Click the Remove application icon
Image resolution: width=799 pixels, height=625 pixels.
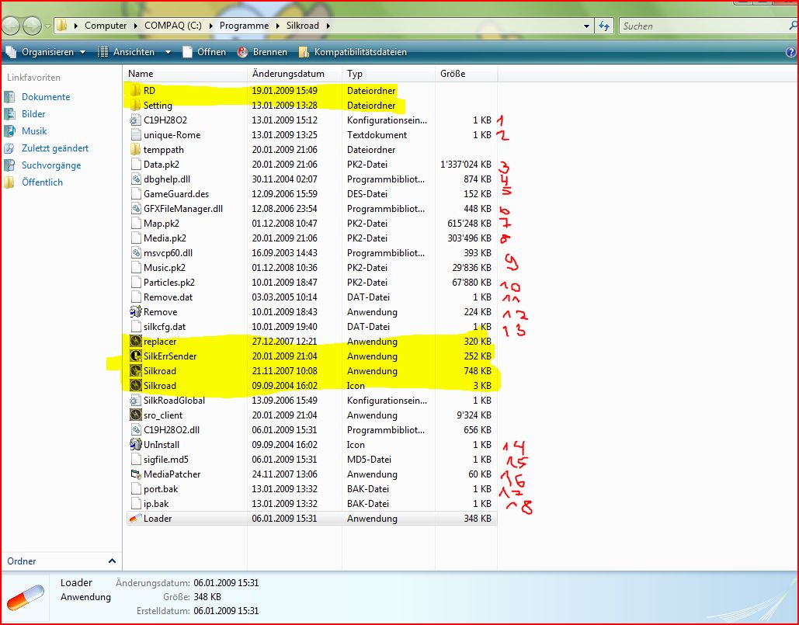135,312
